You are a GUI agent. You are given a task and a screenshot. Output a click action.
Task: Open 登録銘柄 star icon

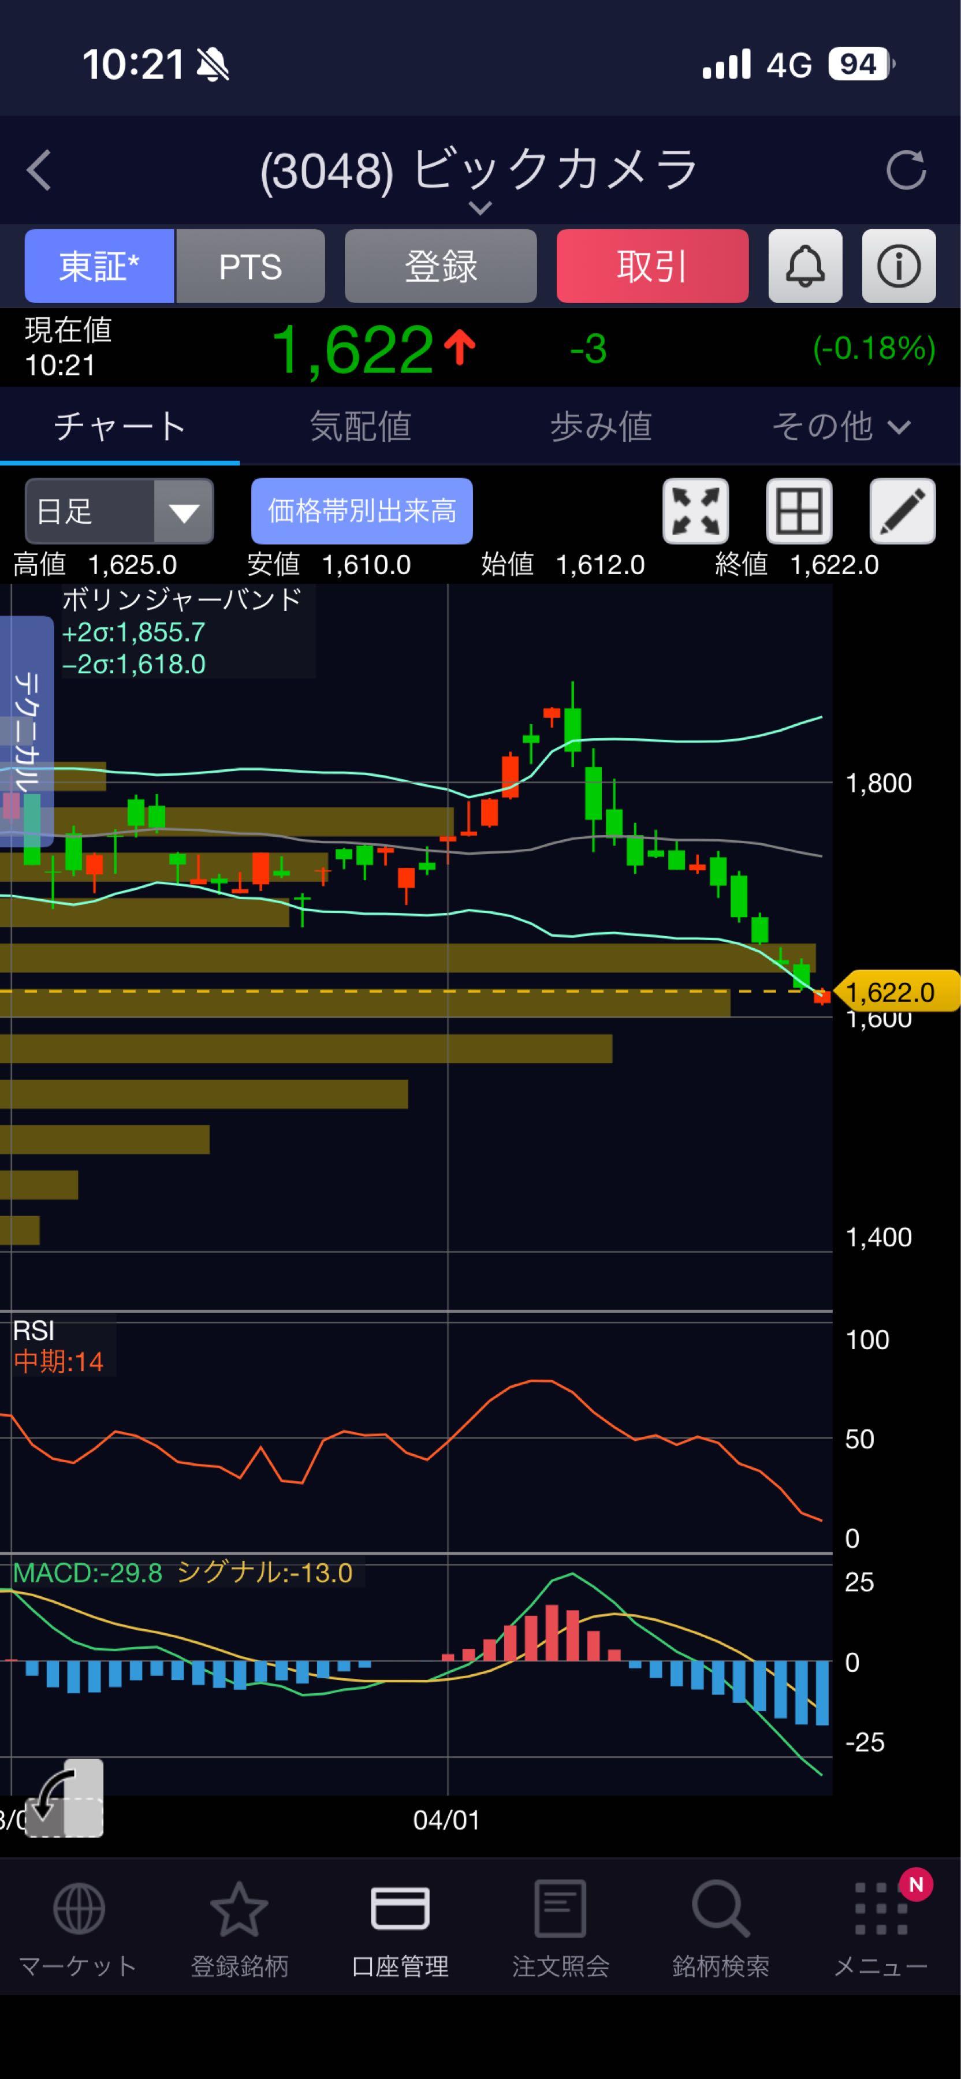point(239,1910)
